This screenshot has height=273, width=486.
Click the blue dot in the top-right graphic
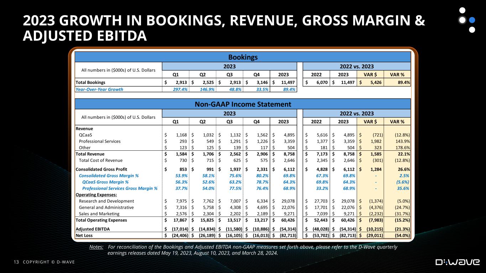coord(472,20)
